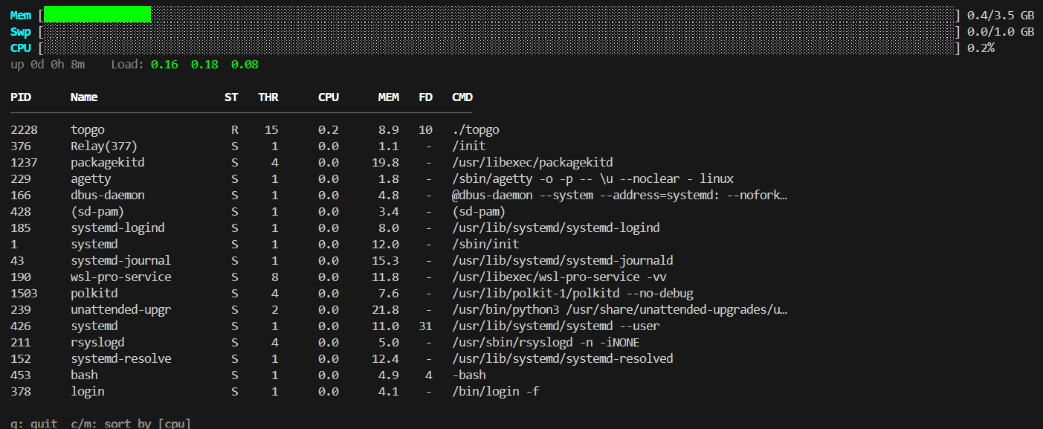The image size is (1043, 429).
Task: Select the polkitd process name
Action: (x=94, y=294)
